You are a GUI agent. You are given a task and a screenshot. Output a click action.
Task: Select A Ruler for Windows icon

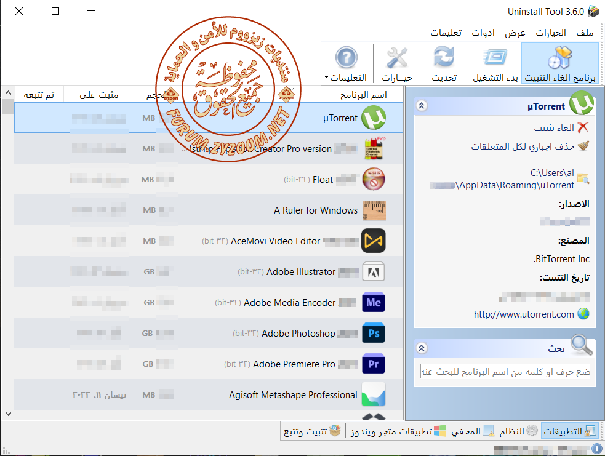coord(374,210)
